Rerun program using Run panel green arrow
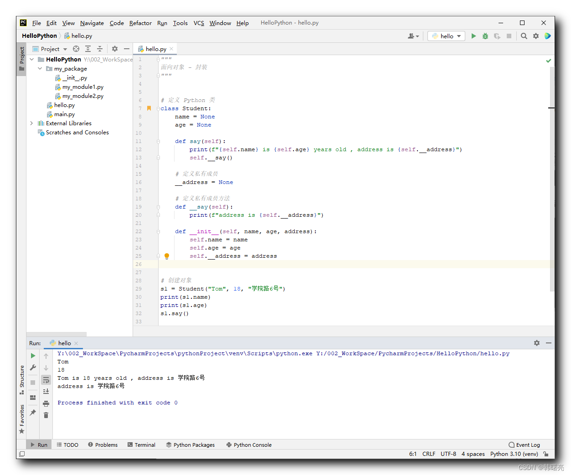 [x=33, y=356]
